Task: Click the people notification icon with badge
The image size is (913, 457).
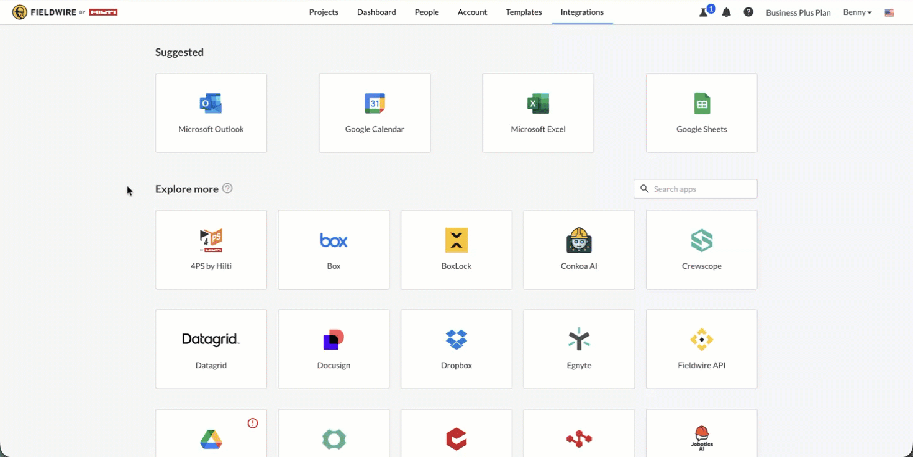Action: tap(706, 11)
